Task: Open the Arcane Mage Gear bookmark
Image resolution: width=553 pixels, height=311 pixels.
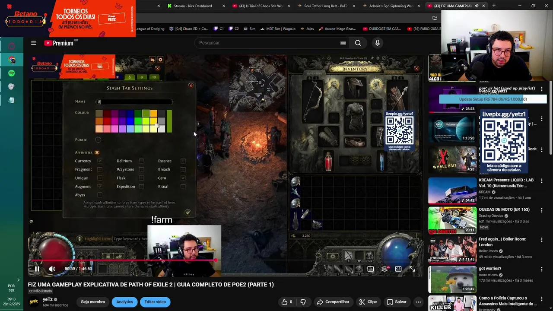Action: coord(337,29)
